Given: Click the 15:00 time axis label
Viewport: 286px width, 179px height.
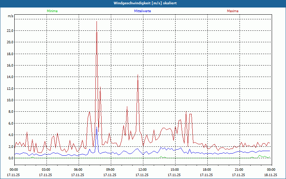Looking at the screenshot, I should coord(174,170).
